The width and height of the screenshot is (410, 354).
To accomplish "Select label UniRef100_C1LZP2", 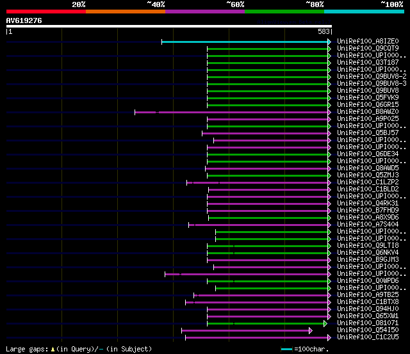I will [x=368, y=182].
